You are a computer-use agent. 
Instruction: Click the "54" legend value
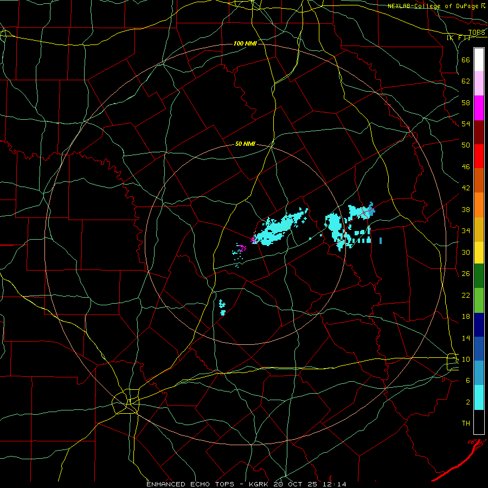(x=466, y=124)
